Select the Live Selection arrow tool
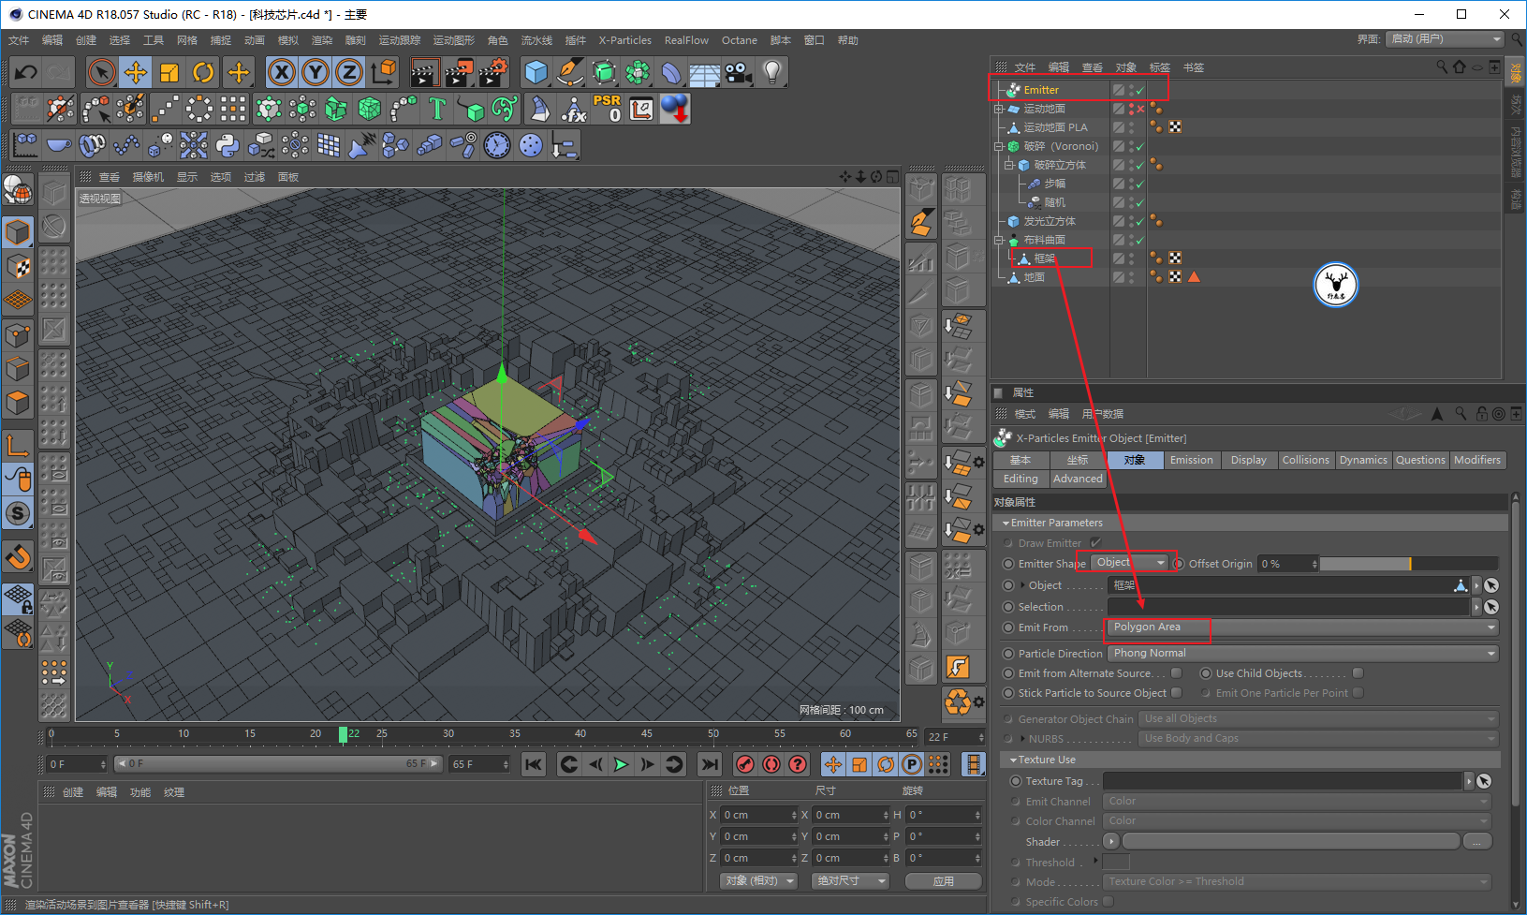The width and height of the screenshot is (1527, 915). click(x=101, y=72)
